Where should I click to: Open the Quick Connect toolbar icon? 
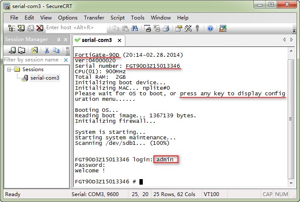point(21,28)
